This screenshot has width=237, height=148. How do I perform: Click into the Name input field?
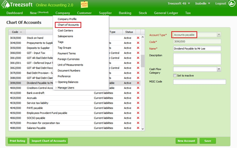tap(197, 49)
